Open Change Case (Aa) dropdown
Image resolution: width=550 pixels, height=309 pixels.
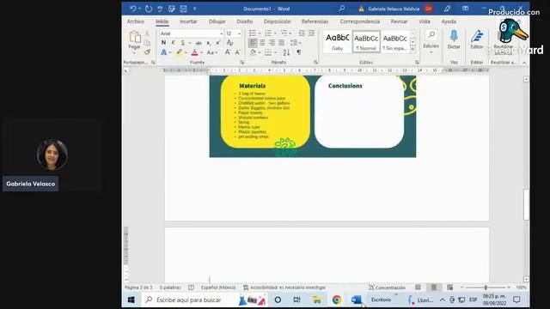(x=211, y=52)
